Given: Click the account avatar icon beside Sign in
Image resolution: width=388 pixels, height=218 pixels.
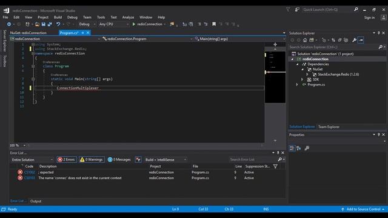Looking at the screenshot, I should (384, 18).
